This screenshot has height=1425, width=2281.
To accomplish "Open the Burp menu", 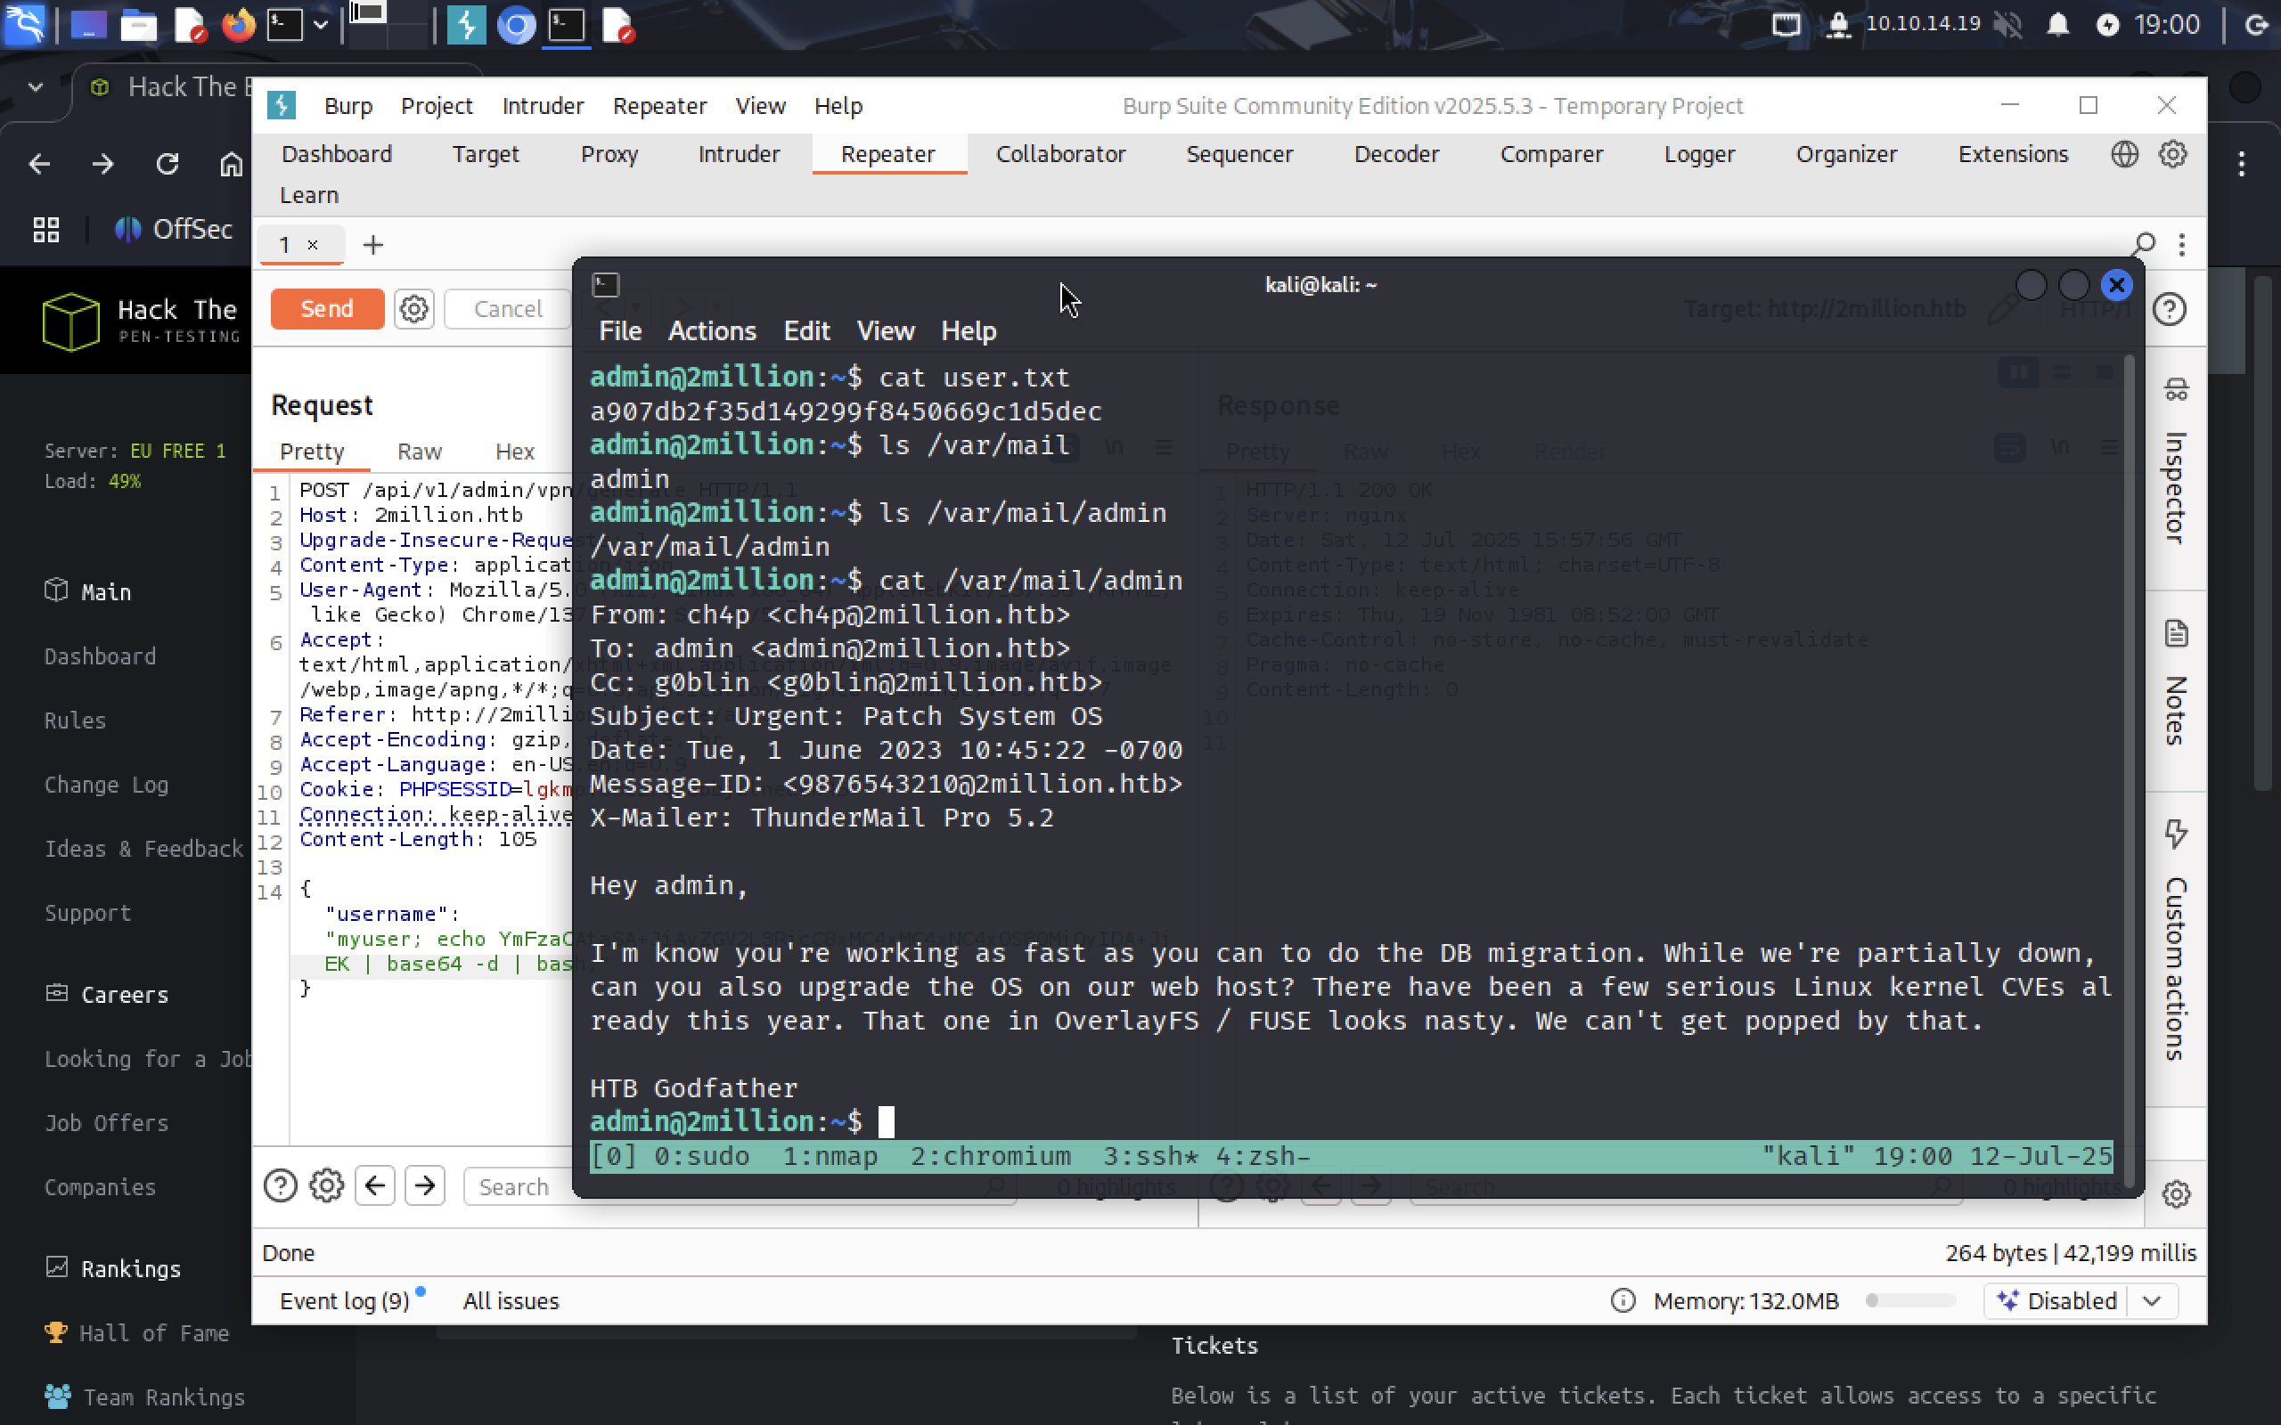I will click(x=347, y=106).
